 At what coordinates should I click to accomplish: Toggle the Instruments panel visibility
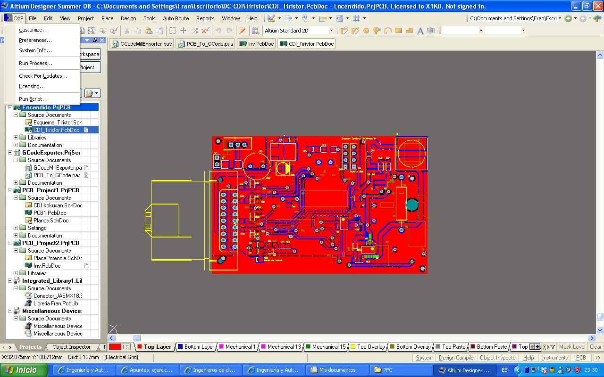555,357
